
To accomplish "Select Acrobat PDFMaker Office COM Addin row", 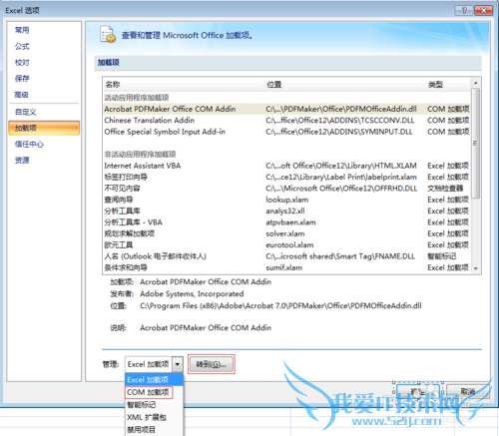I will 286,109.
